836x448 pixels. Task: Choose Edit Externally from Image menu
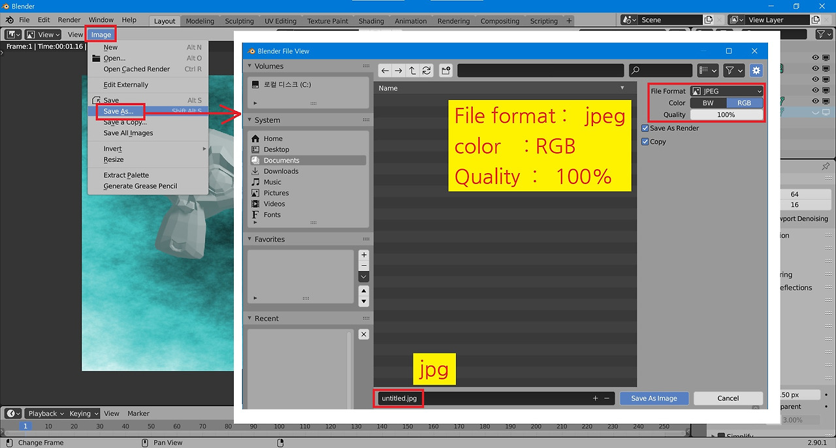point(126,85)
